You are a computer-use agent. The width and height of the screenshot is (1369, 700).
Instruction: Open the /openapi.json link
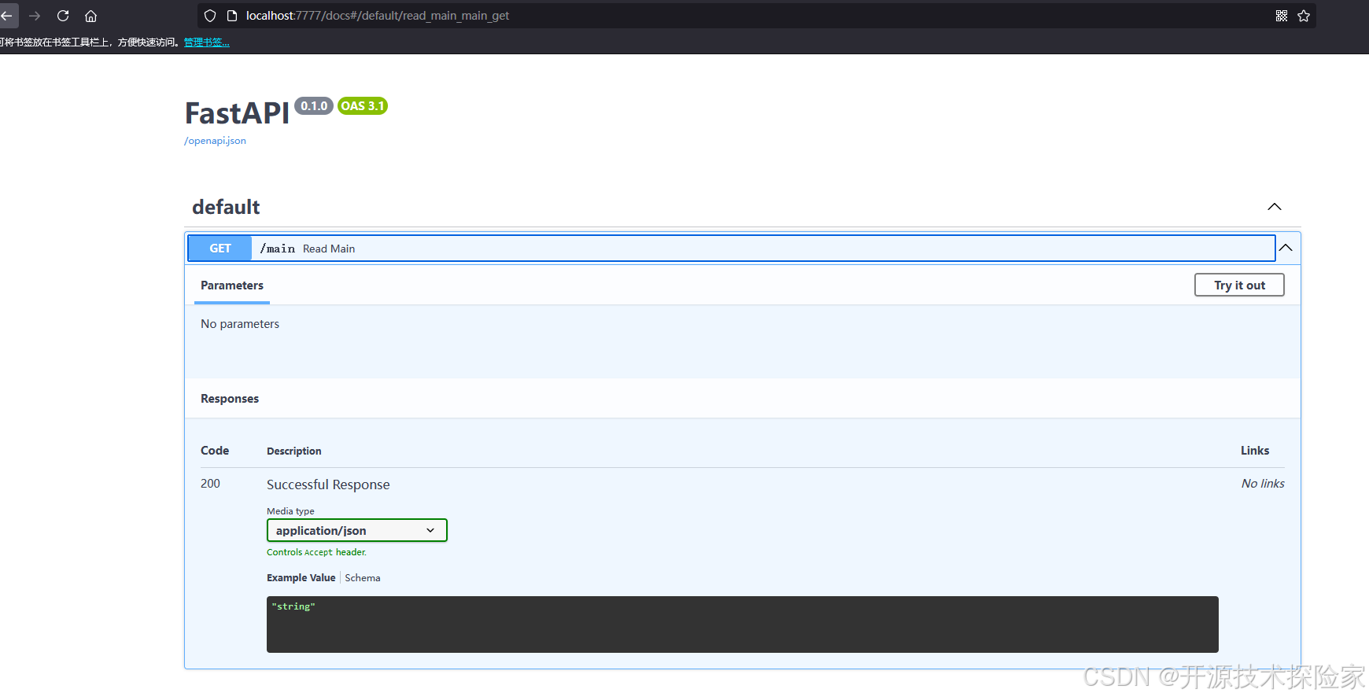click(x=215, y=141)
